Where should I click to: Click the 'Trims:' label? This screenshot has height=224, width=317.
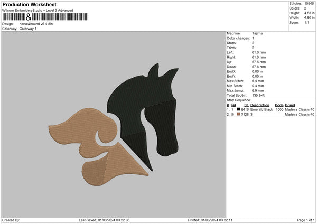point(231,48)
